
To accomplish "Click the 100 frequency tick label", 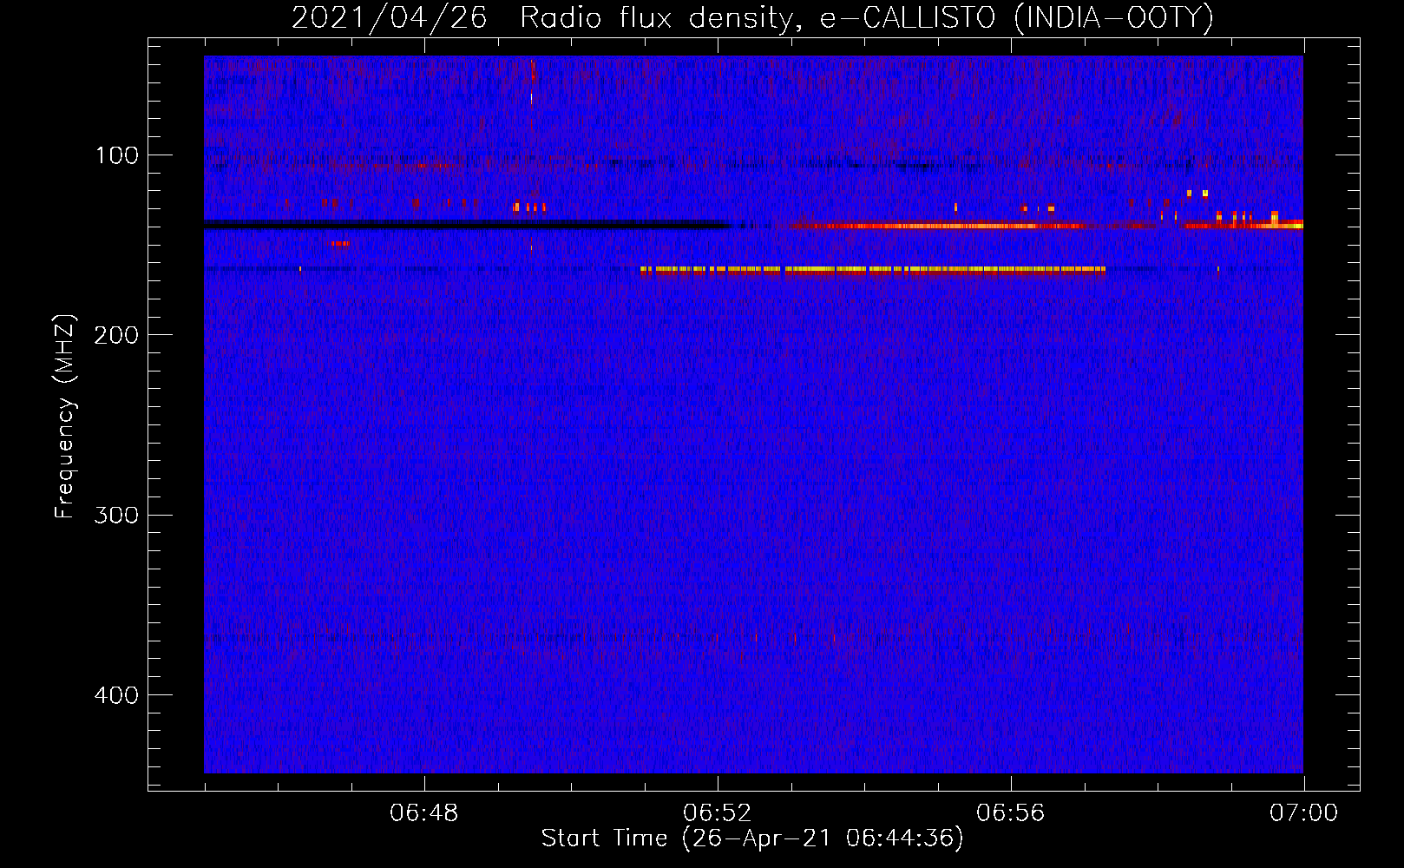I will pyautogui.click(x=116, y=155).
